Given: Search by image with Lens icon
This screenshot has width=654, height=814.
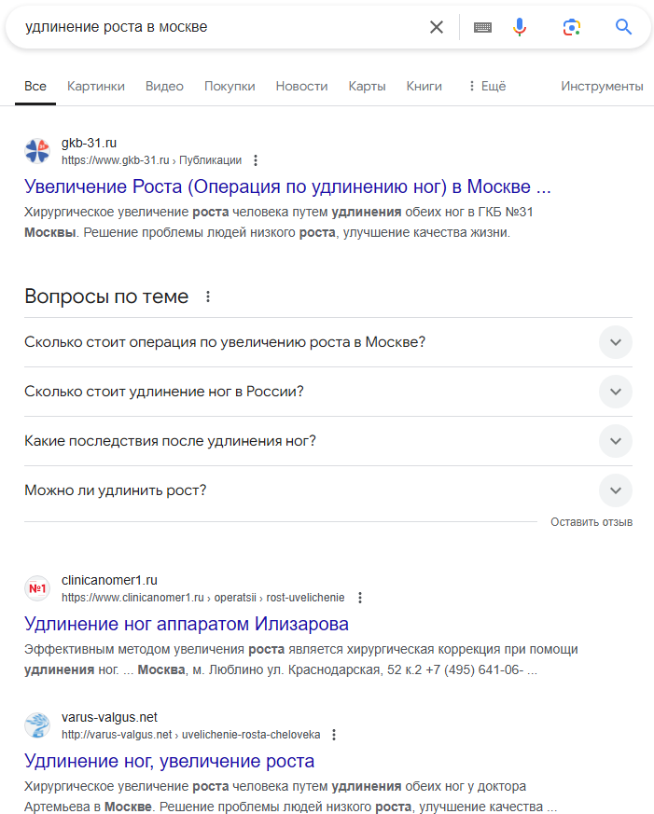Looking at the screenshot, I should point(572,27).
